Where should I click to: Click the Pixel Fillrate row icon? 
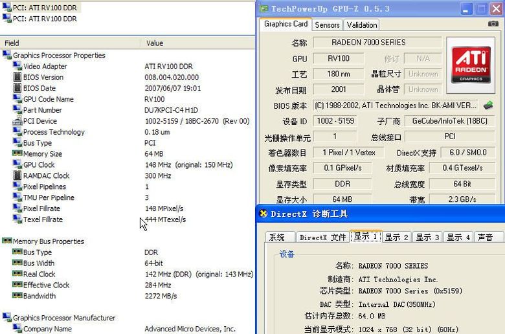17,208
